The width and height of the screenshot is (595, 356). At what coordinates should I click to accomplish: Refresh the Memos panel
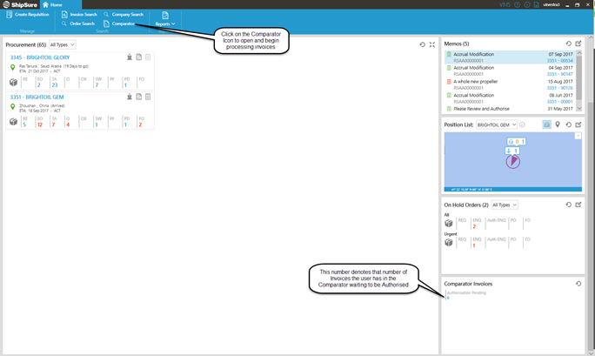(x=568, y=44)
